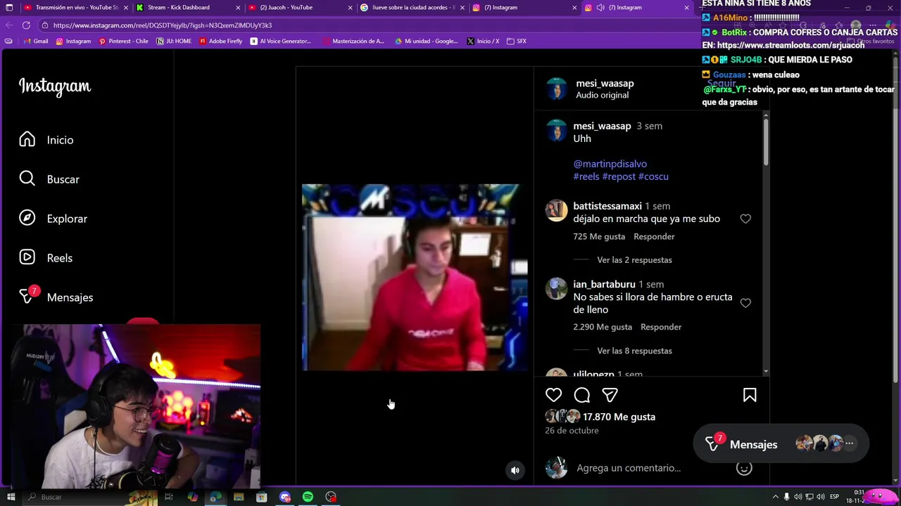Open the #coscu hashtag
The width and height of the screenshot is (901, 506).
pyautogui.click(x=653, y=176)
